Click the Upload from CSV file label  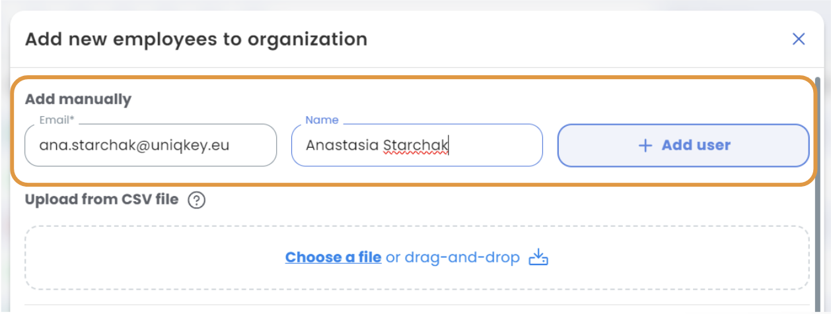click(x=102, y=199)
